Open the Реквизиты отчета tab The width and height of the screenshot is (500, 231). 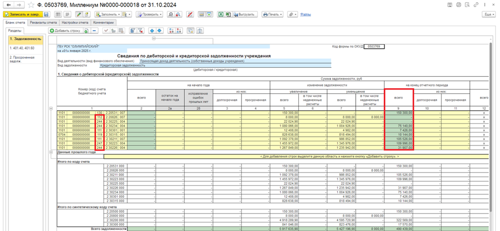pyautogui.click(x=43, y=23)
